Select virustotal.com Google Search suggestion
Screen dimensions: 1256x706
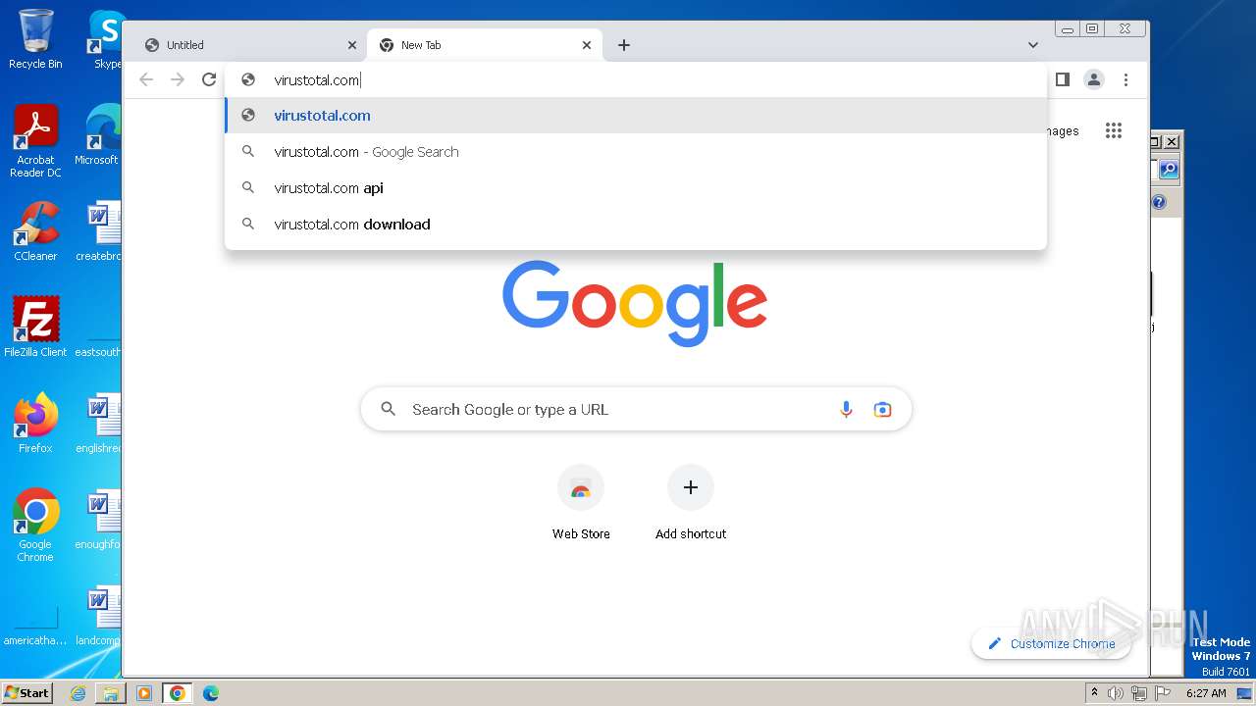pyautogui.click(x=636, y=151)
